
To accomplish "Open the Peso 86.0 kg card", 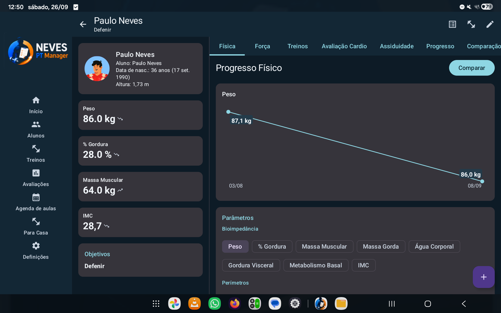I will coord(140,115).
